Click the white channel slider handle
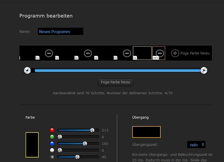 (60, 150)
